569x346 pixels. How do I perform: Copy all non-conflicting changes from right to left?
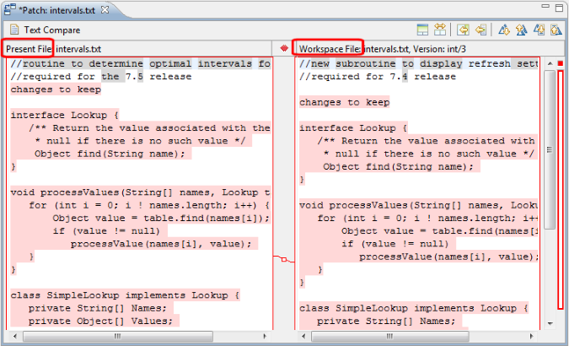coord(464,30)
